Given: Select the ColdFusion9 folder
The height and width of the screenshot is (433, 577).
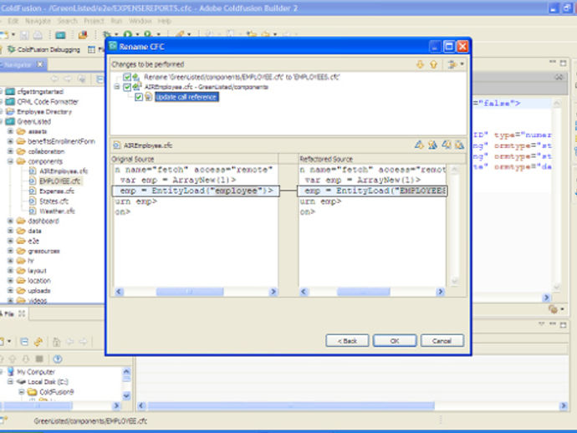Looking at the screenshot, I should click(x=56, y=392).
